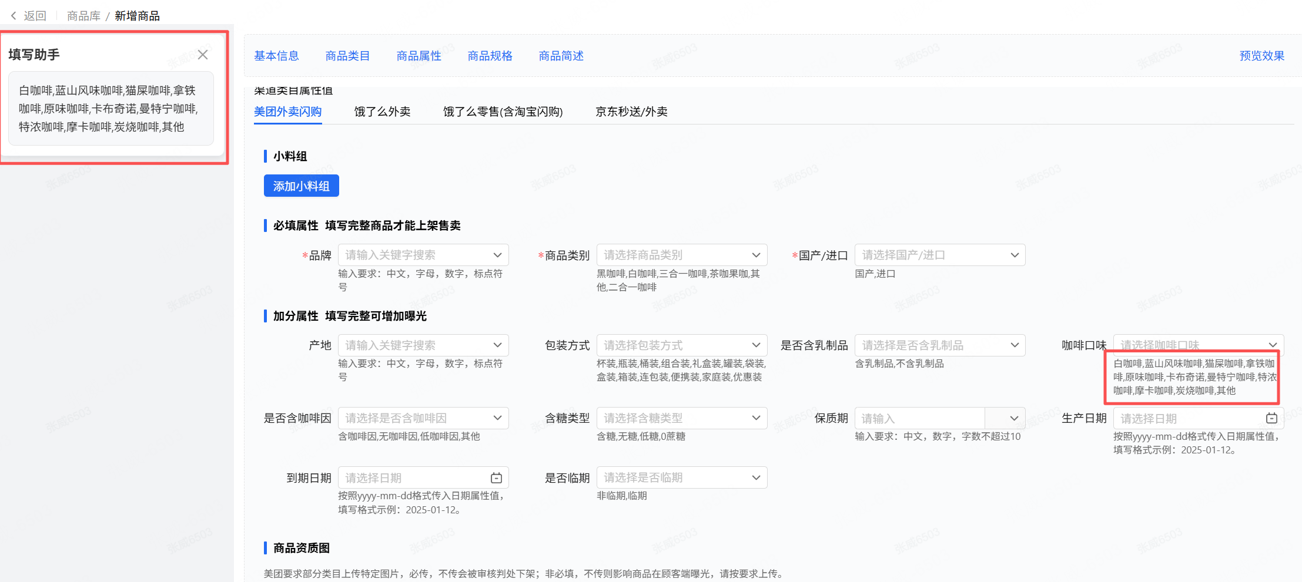Click the 填写助手 coffee flavor text
Viewport: 1302px width, 582px height.
108,109
